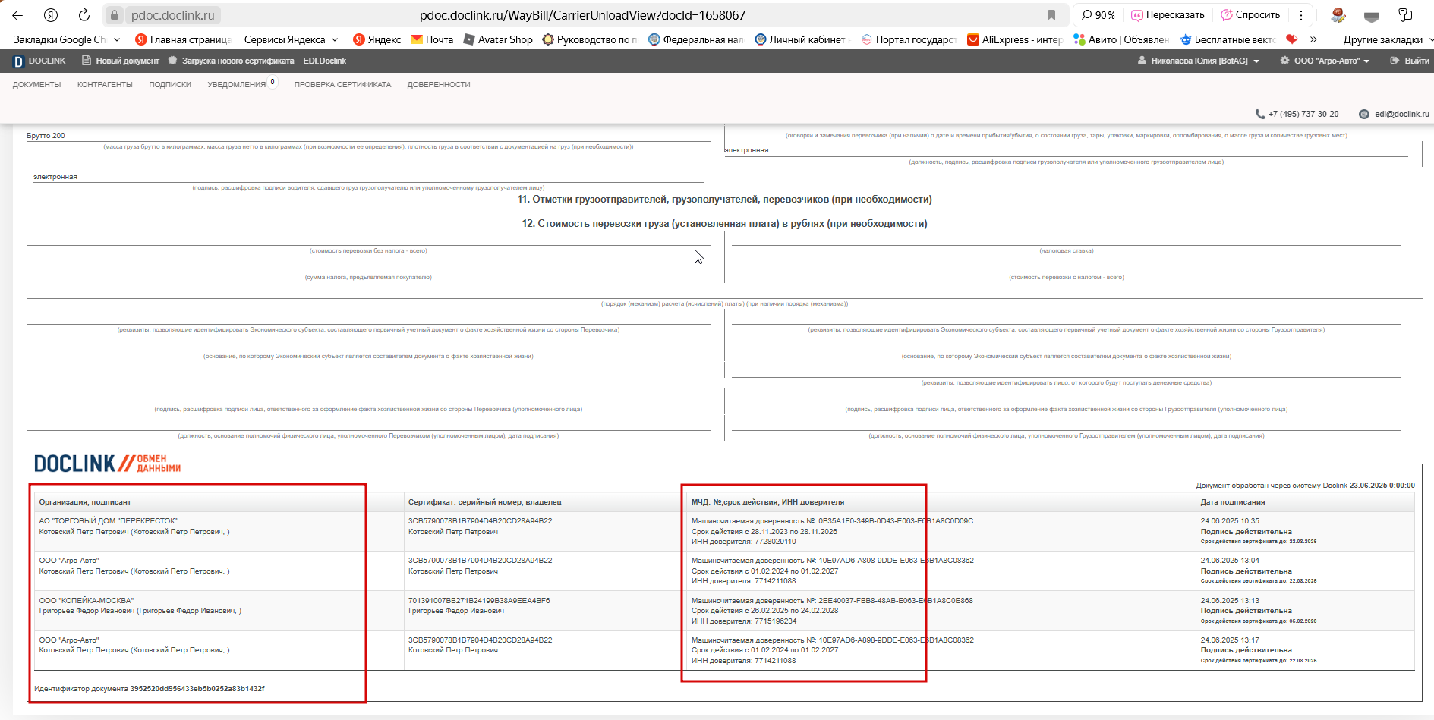Open the УВЕДОМЛЕНИЯ menu tab

coord(237,85)
